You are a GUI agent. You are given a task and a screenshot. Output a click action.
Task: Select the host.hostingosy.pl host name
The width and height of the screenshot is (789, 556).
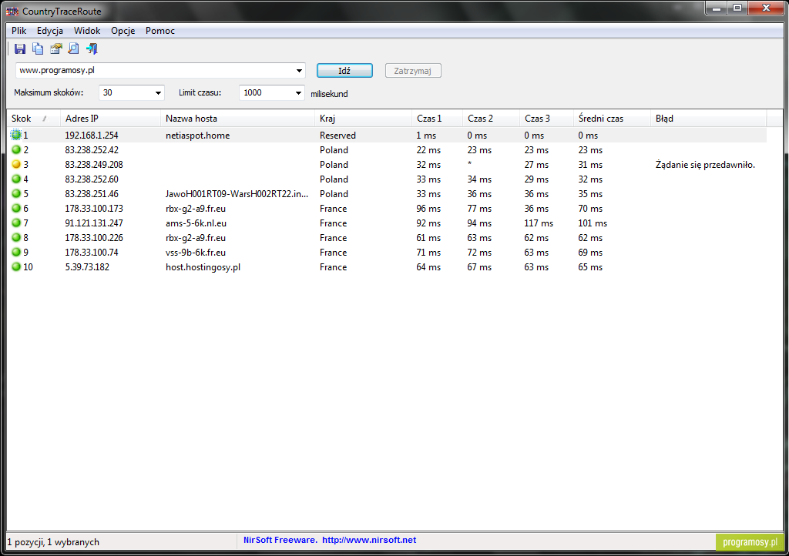tap(203, 267)
